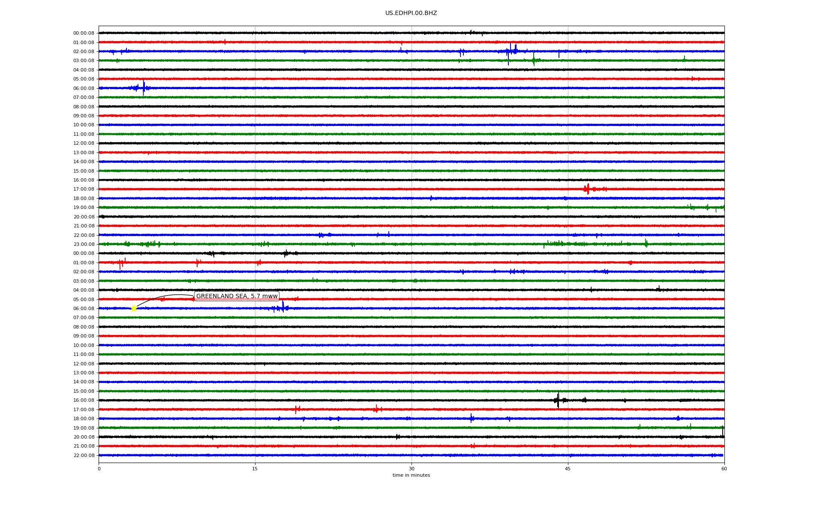Screen dimensions: 823x514
Task: Click the x-axis tick label 45
Action: pyautogui.click(x=568, y=469)
